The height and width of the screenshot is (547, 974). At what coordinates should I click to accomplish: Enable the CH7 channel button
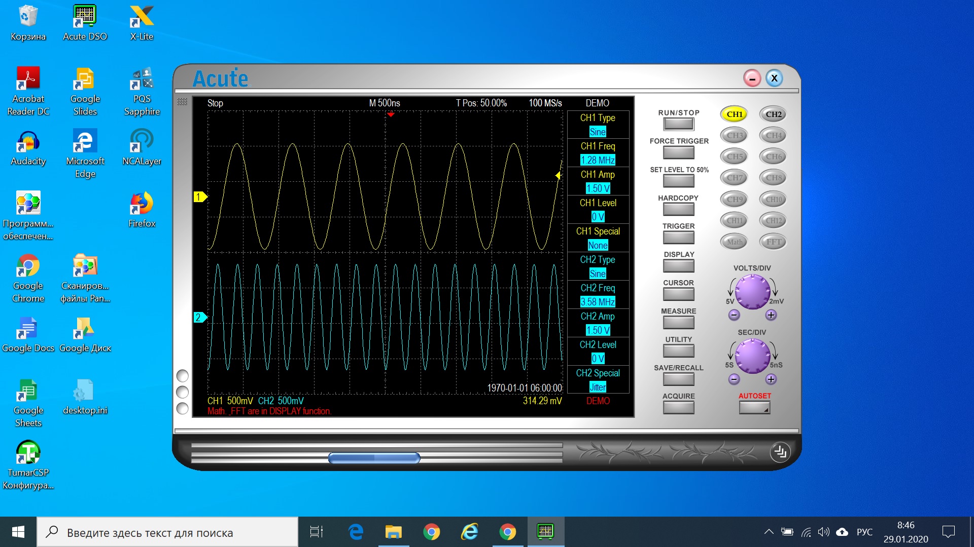tap(734, 178)
